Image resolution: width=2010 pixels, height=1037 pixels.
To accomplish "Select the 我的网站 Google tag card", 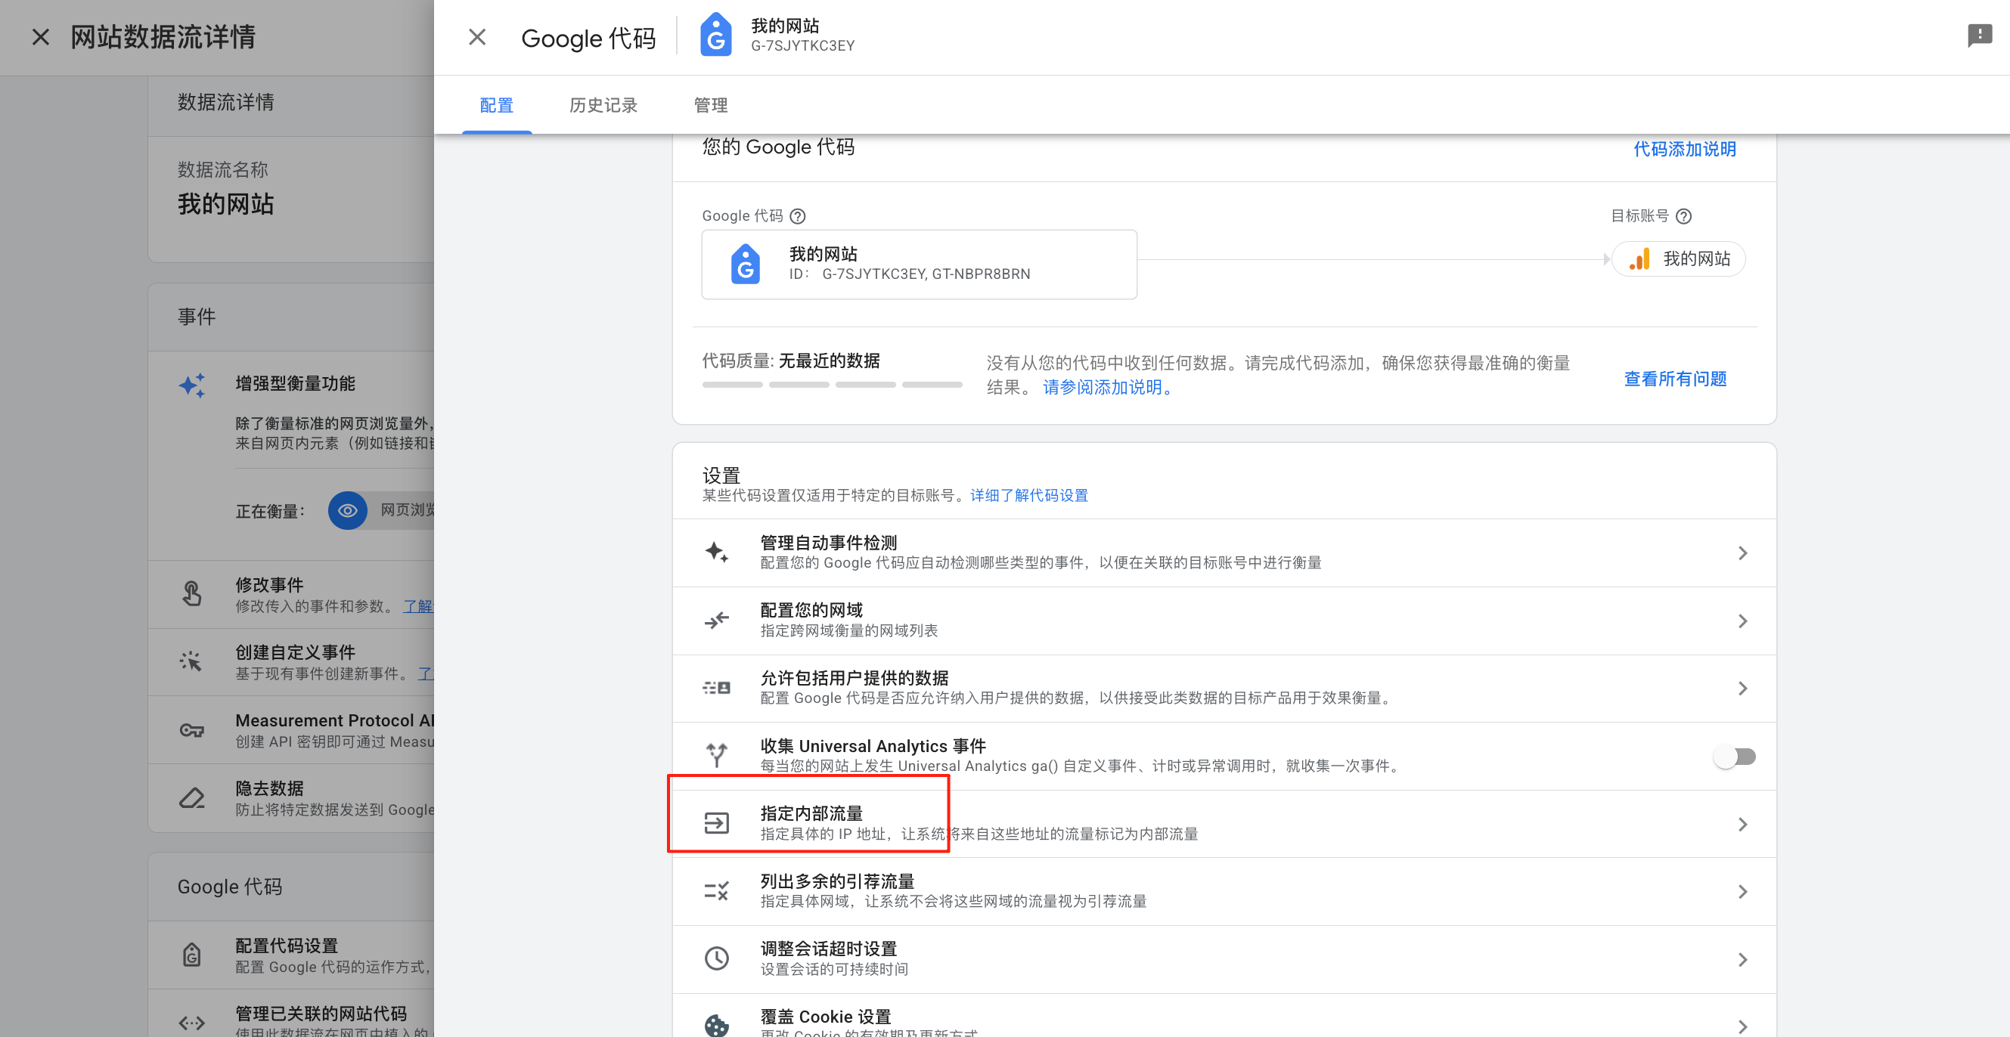I will (x=918, y=264).
